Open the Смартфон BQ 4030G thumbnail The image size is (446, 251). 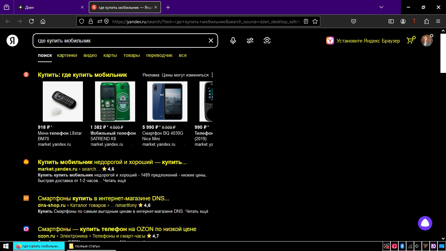[x=167, y=101]
